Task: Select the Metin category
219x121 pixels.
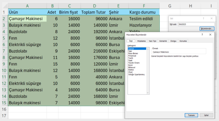Action: coord(137,70)
